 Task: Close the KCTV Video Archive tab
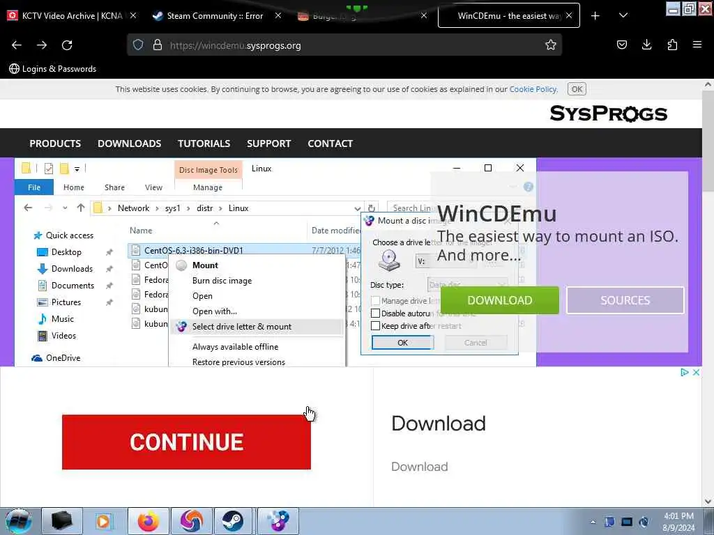tap(133, 16)
